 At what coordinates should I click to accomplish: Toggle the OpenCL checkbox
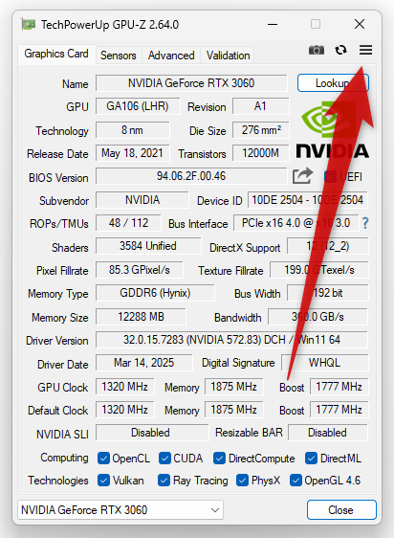(x=103, y=458)
